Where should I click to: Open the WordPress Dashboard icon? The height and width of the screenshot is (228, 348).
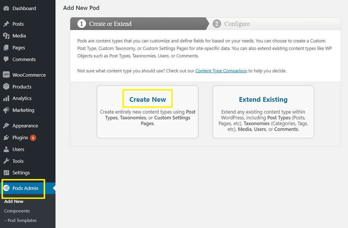pyautogui.click(x=6, y=8)
